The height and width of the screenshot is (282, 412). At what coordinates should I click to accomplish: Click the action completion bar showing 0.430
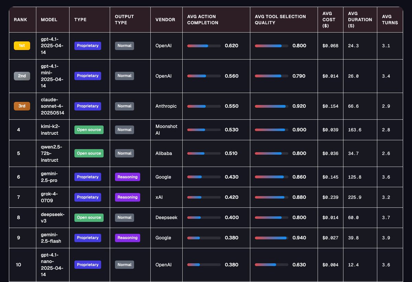point(204,177)
